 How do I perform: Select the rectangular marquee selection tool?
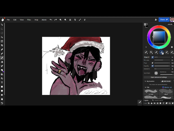click(2, 29)
